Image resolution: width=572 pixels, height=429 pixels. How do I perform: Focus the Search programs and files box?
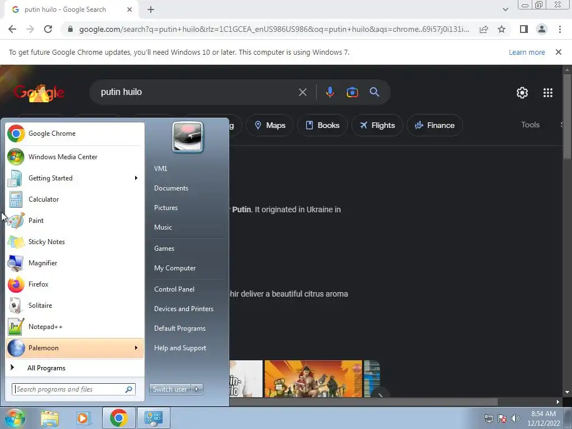coord(74,389)
